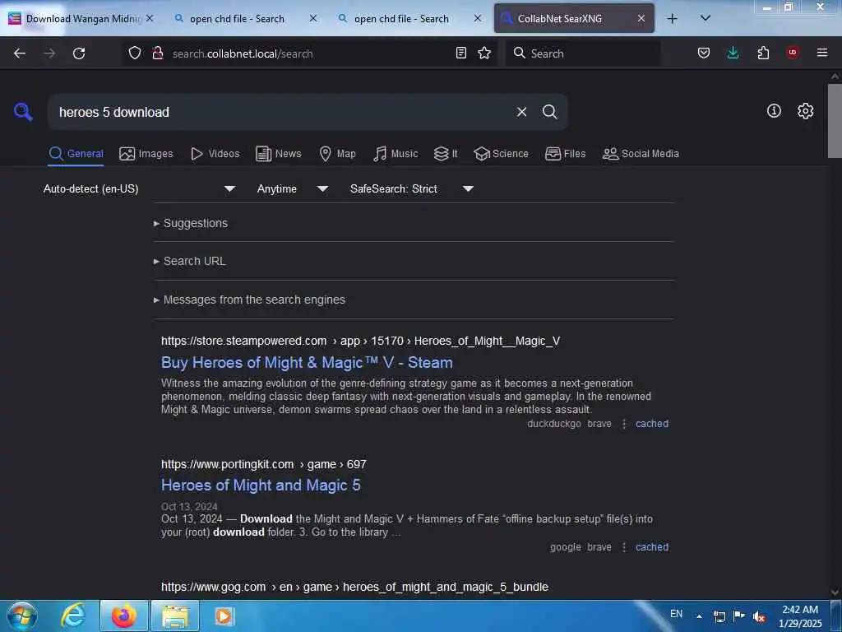
Task: Switch to the Images category
Action: tap(146, 154)
